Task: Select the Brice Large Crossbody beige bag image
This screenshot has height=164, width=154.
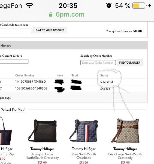Action: tap(125, 131)
